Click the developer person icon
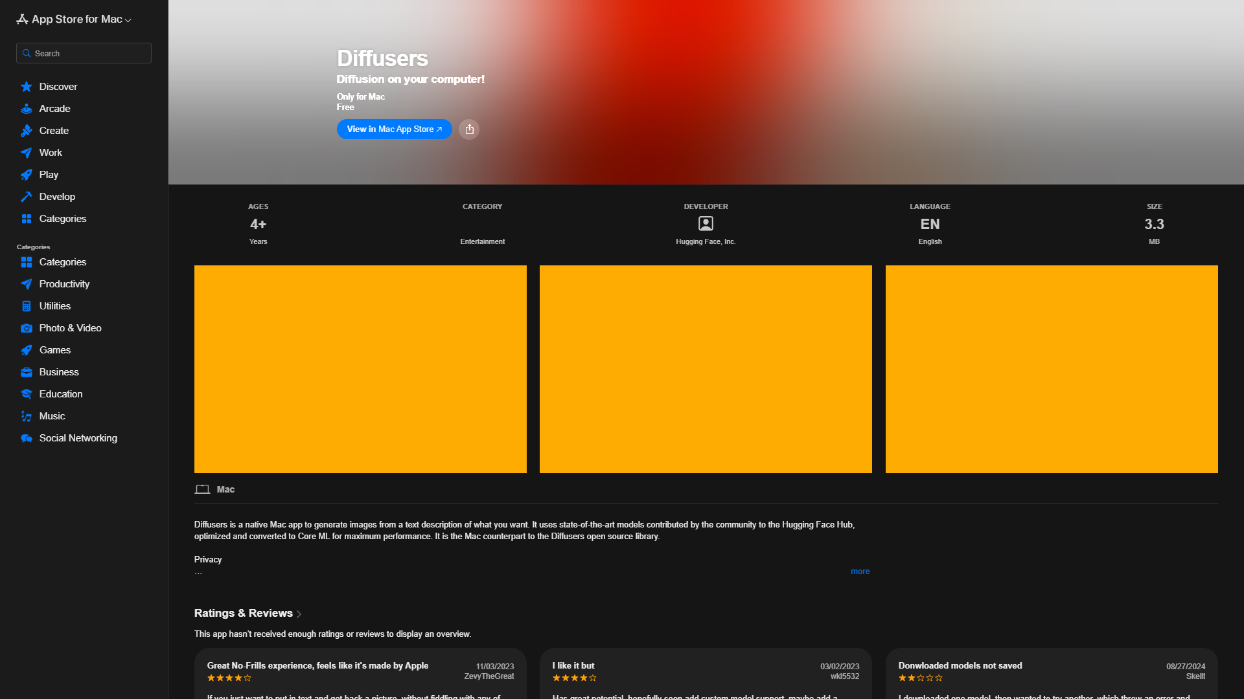 (x=706, y=224)
